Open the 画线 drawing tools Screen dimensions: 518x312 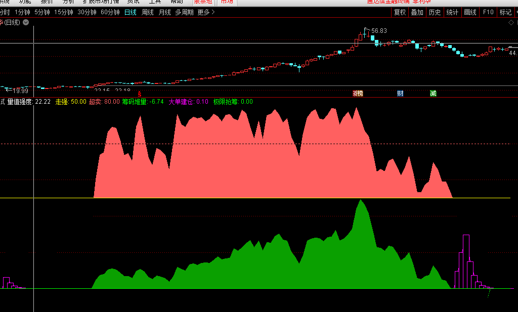coord(470,12)
